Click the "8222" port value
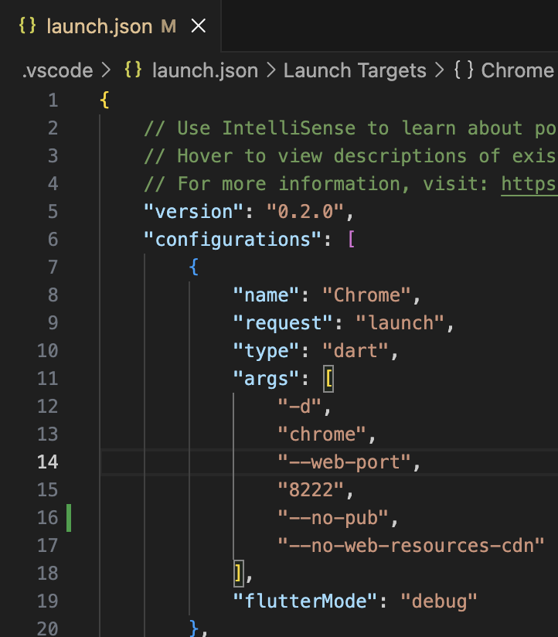 tap(311, 490)
